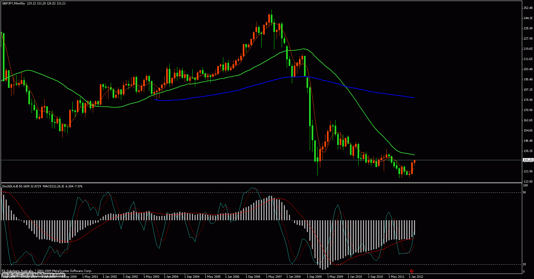
Task: Click the 1 Sep 2000 date label
Action: point(70,277)
